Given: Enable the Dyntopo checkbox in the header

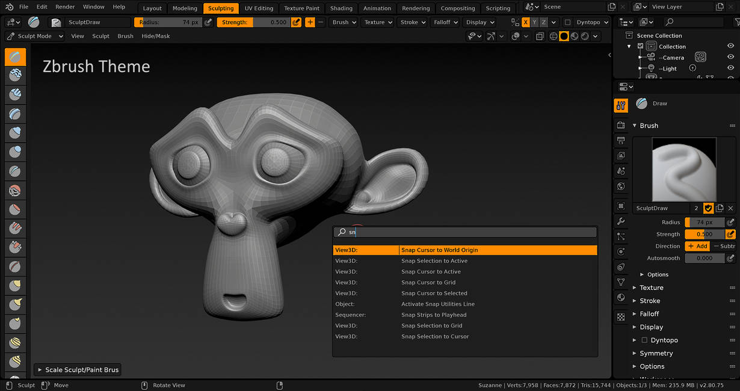Looking at the screenshot, I should point(567,22).
